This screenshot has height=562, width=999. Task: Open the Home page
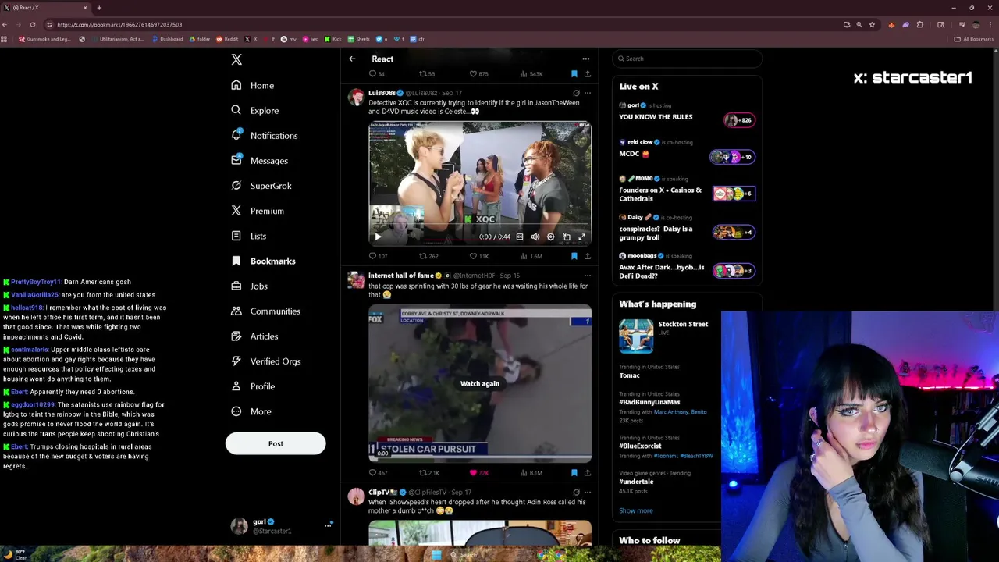[x=252, y=85]
